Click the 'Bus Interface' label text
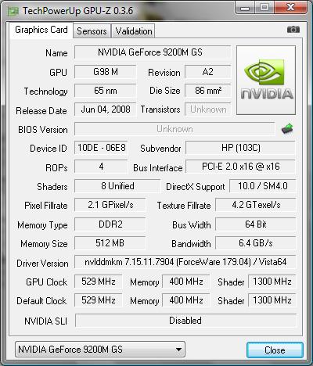This screenshot has width=313, height=366. [x=158, y=168]
